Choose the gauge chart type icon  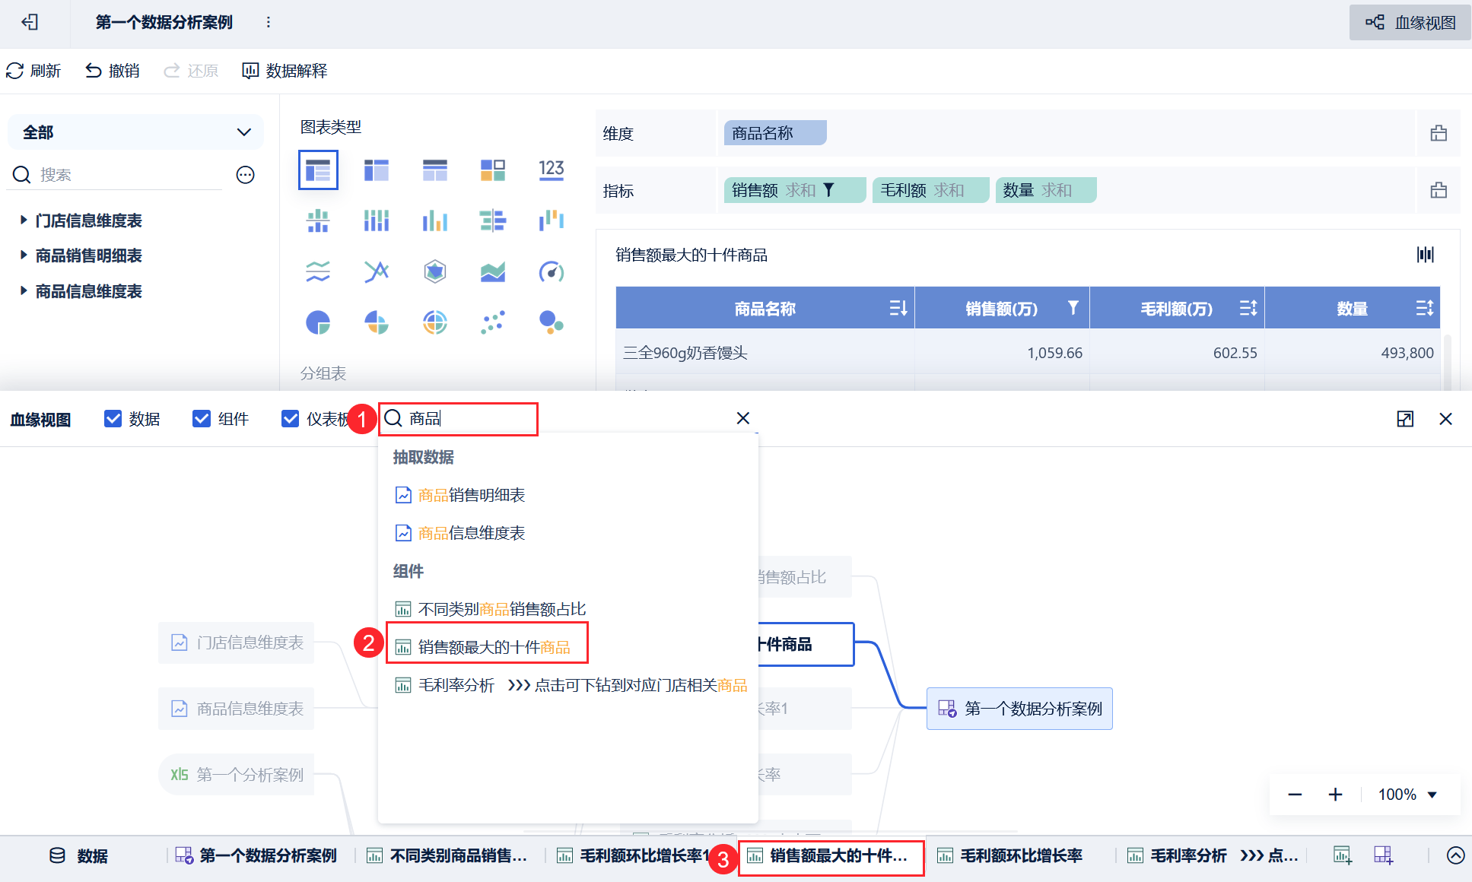pos(551,271)
